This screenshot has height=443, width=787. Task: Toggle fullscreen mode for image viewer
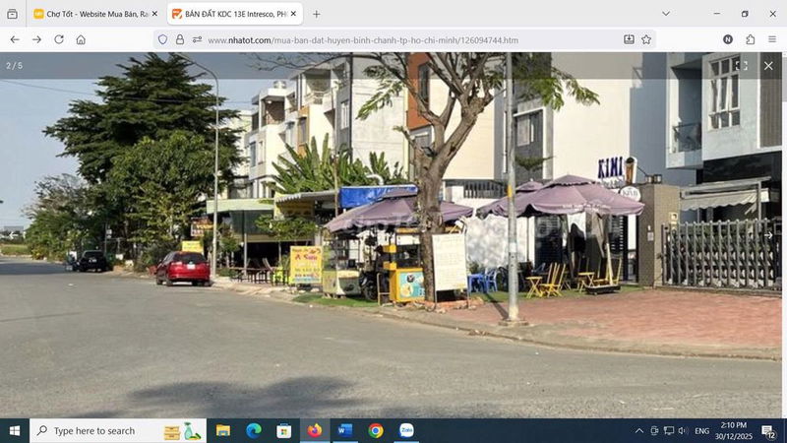click(742, 66)
